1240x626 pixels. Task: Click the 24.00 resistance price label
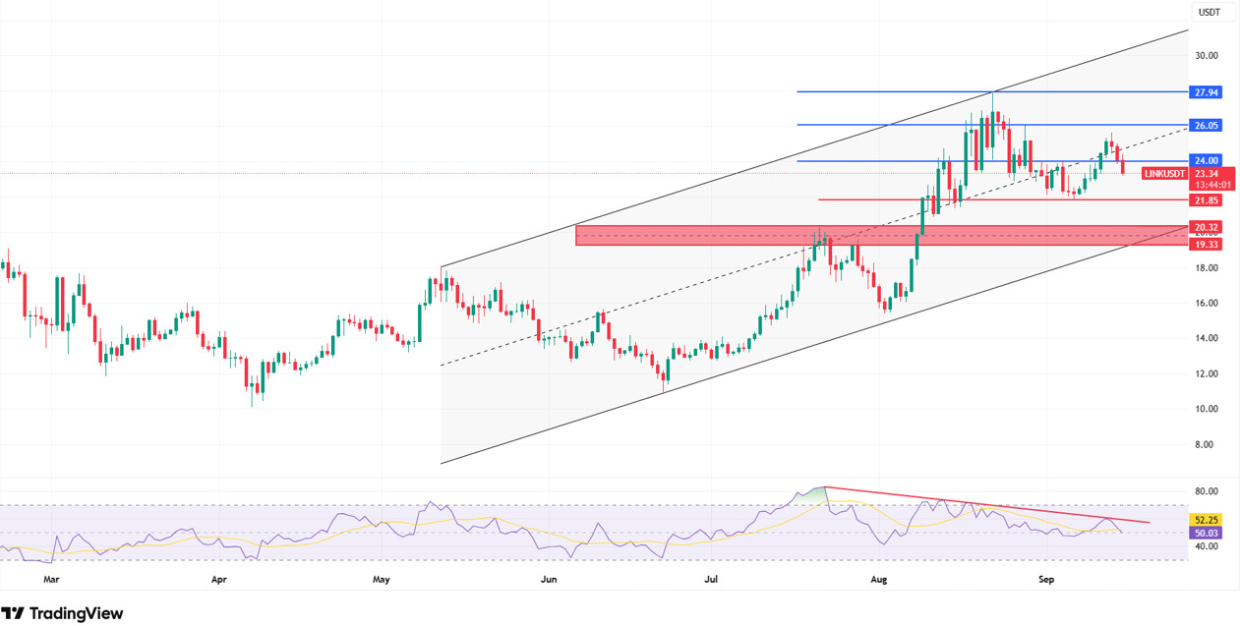[1206, 160]
